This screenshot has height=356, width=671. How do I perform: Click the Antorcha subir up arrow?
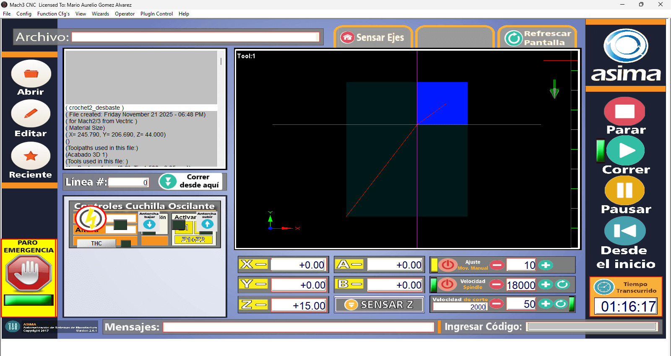207,224
